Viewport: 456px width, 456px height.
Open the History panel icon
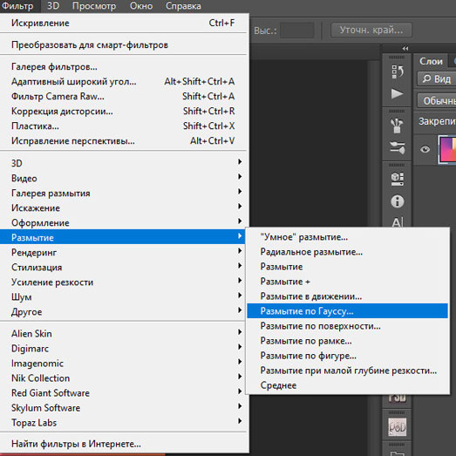(x=398, y=71)
